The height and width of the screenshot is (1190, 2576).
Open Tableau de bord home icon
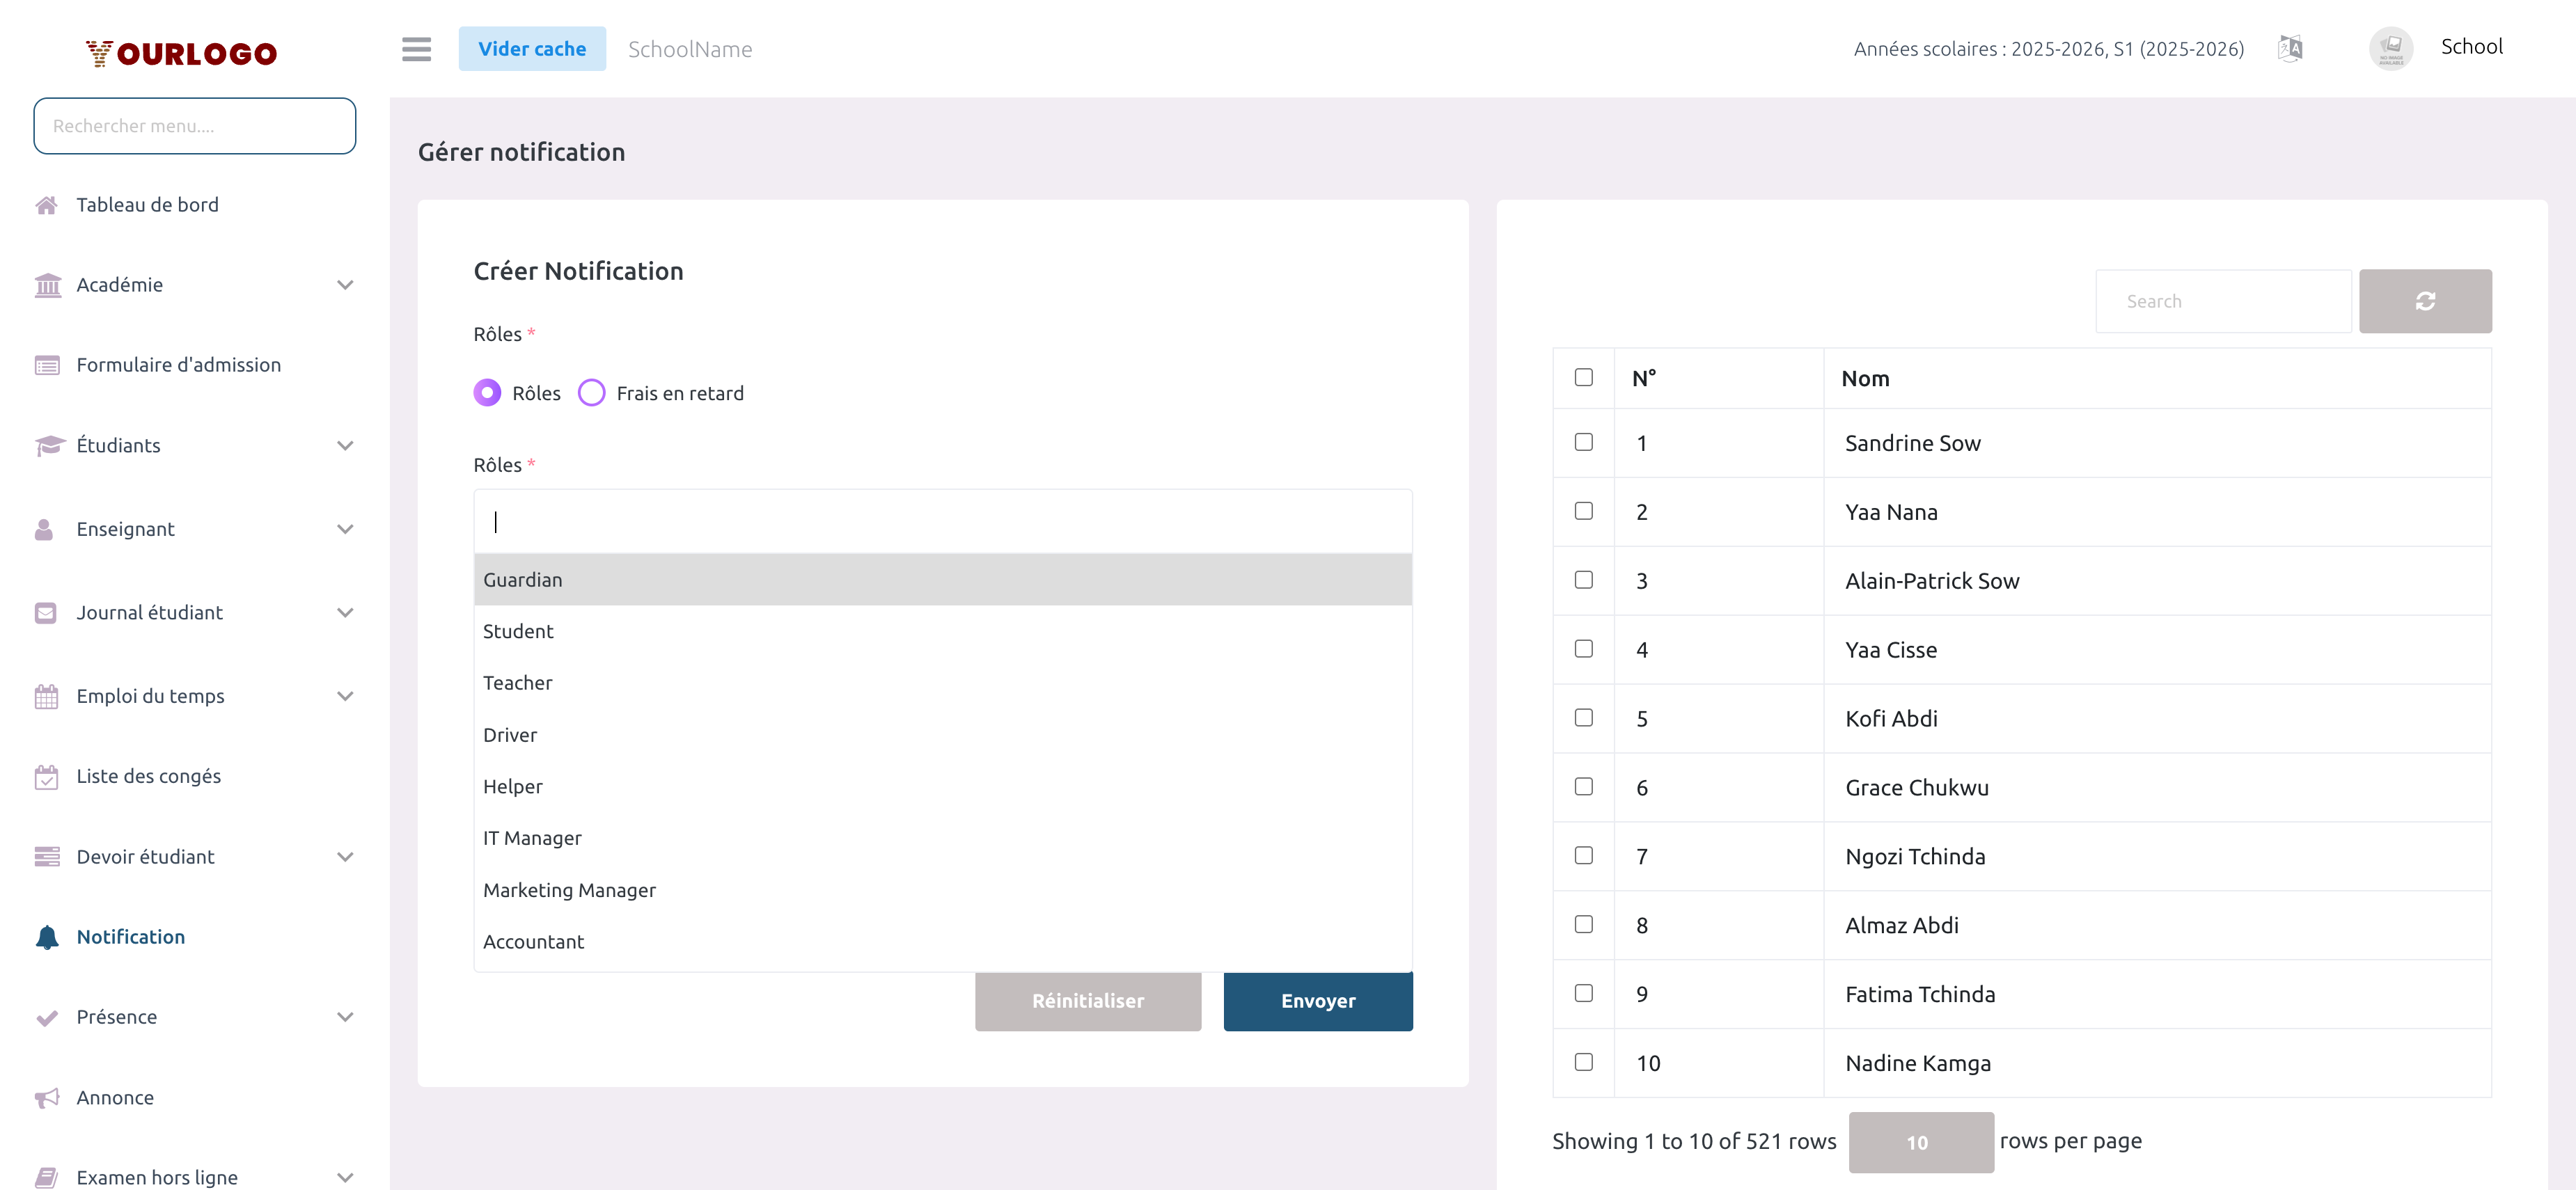point(46,205)
